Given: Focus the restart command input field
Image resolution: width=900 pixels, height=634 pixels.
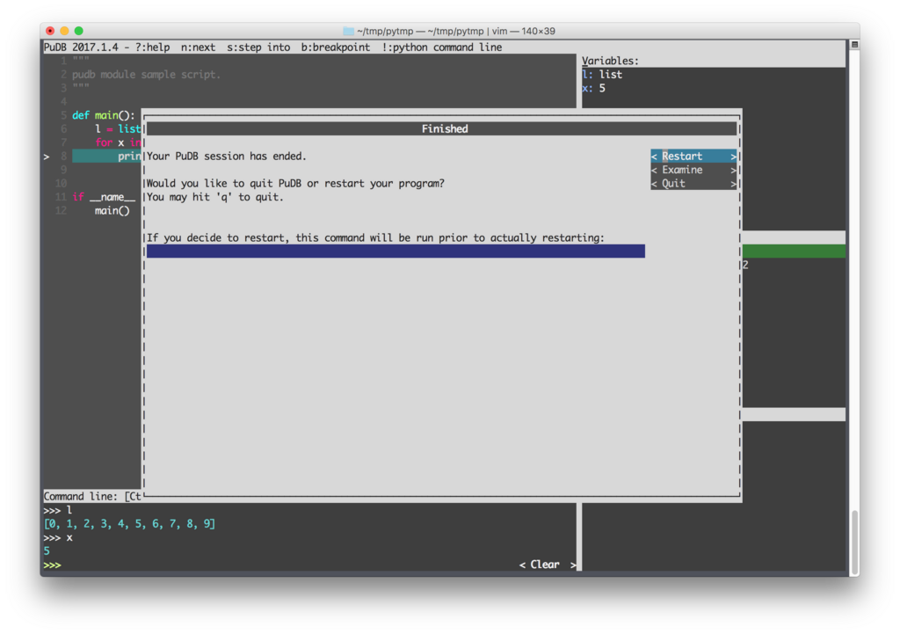Looking at the screenshot, I should pos(396,251).
